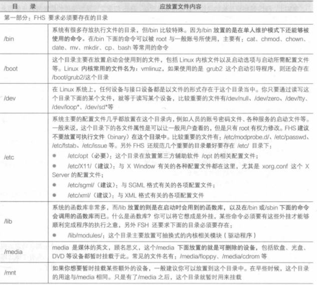Click the /lib/modules/ bullet line
Image resolution: width=317 pixels, height=285 pixels.
(x=154, y=235)
